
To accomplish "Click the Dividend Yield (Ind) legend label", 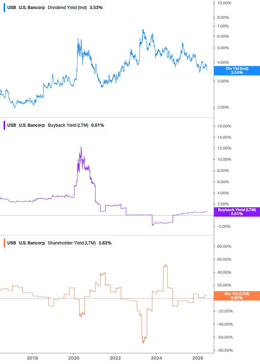I will [67, 8].
